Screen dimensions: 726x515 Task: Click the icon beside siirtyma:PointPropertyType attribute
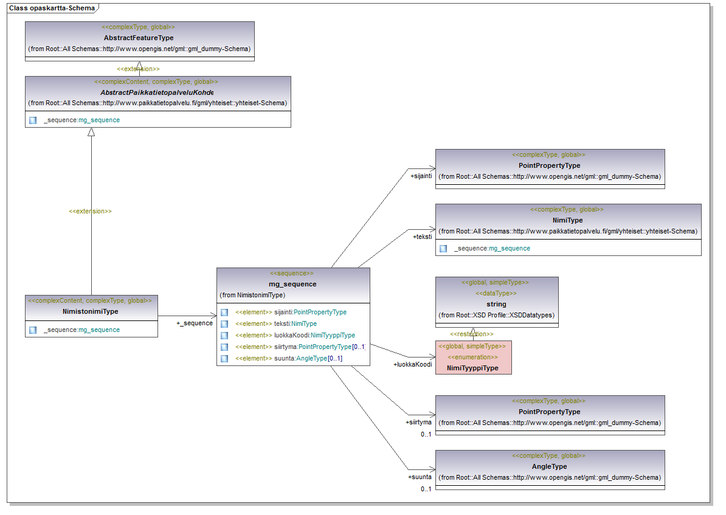coord(224,347)
